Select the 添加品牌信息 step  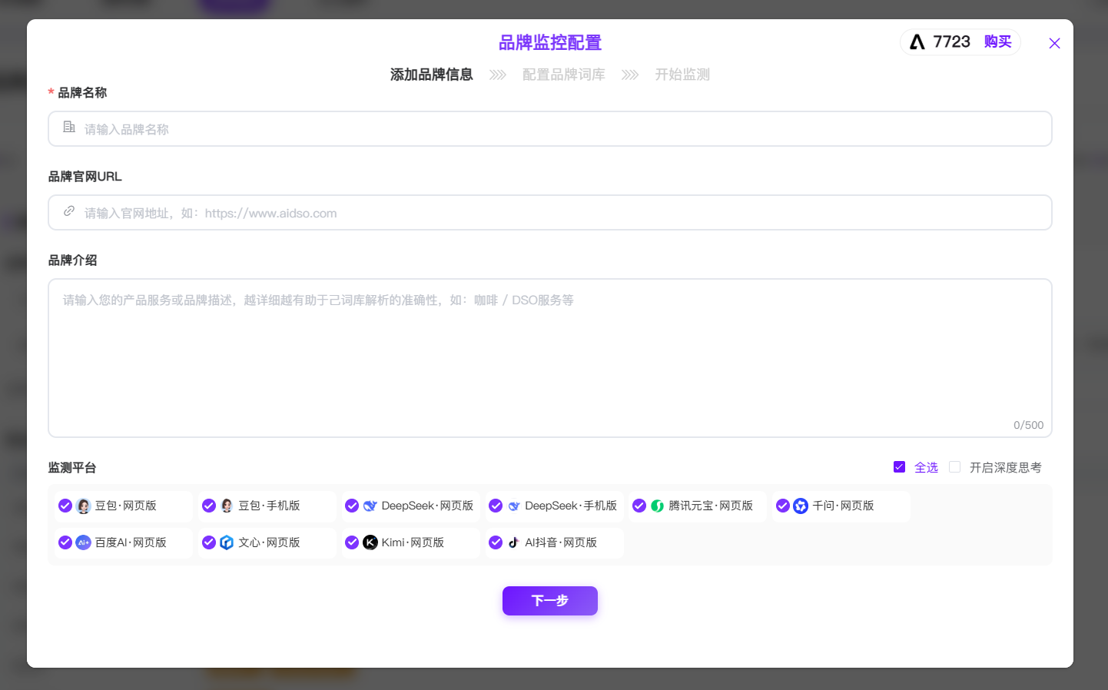431,75
